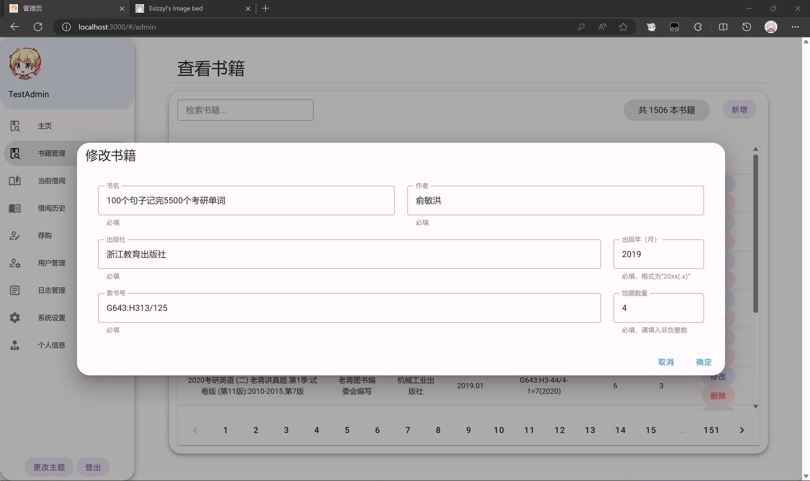The width and height of the screenshot is (810, 481).
Task: Click the 当前借阅 open-book icon
Action: pos(15,180)
